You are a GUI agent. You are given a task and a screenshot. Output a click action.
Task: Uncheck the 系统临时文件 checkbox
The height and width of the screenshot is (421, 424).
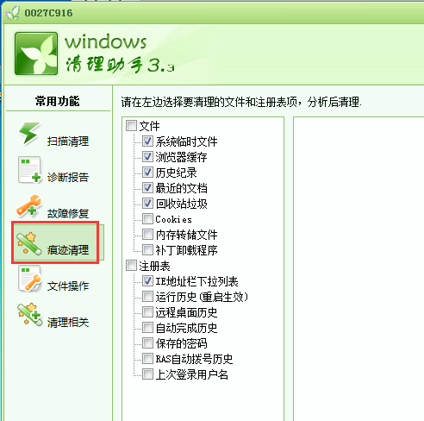tap(147, 141)
